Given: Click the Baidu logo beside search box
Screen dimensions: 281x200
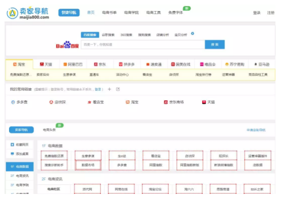Looking at the screenshot, I should [67, 45].
